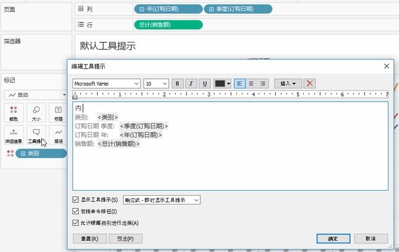Screen dimensions: 399x252
Task: Open the text color swatch picker
Action: [x=222, y=83]
